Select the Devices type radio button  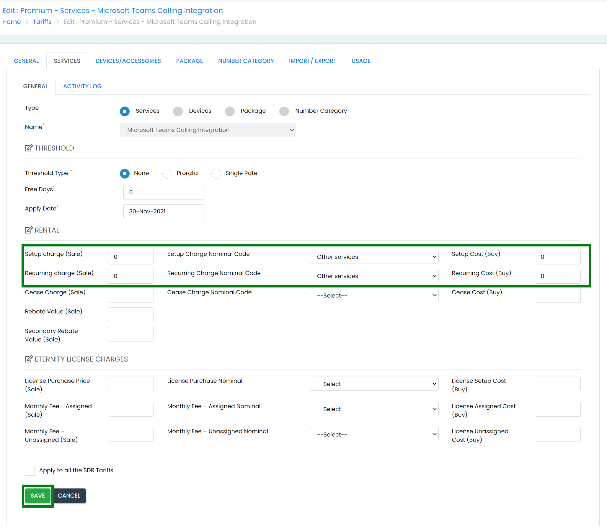178,111
